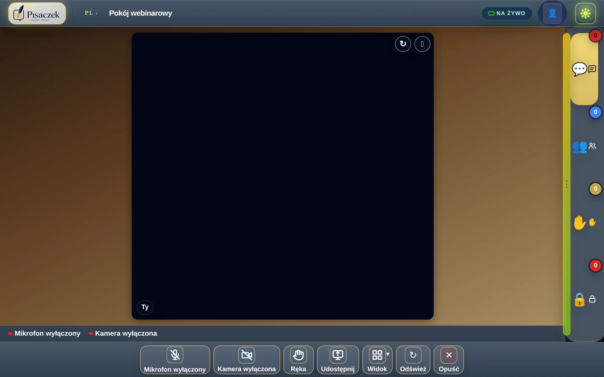
Task: Open the PL language dropdown
Action: click(x=91, y=13)
